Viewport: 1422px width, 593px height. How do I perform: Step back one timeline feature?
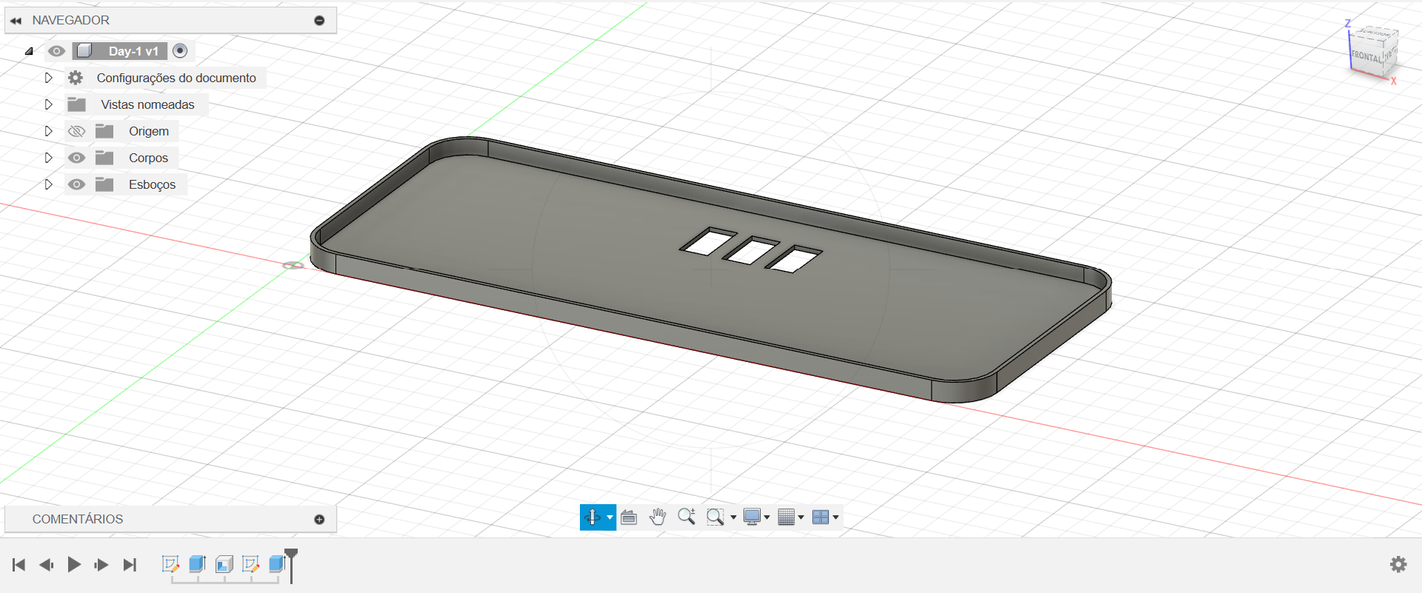click(46, 565)
